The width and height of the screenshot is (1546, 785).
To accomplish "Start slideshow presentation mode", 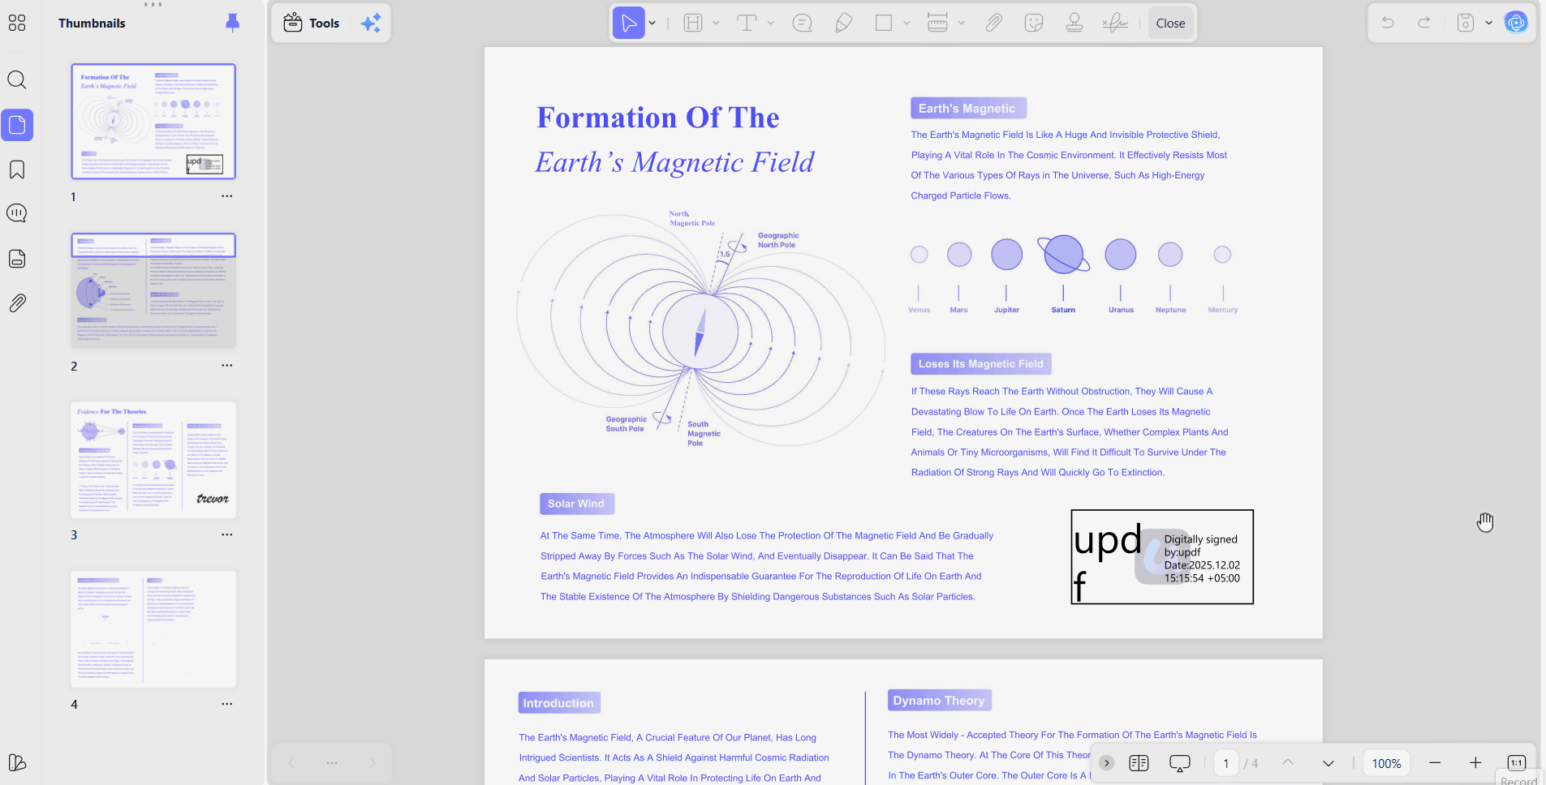I will click(x=1180, y=763).
